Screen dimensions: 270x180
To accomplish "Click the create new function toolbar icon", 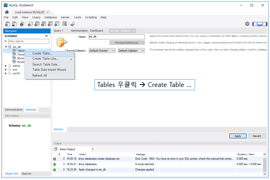I will pos(57,24).
